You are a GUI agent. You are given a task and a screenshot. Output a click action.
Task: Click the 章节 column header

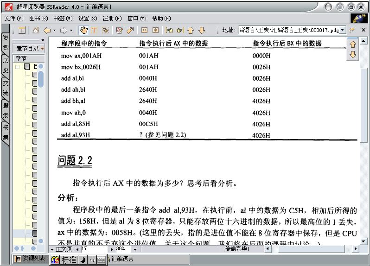point(29,58)
